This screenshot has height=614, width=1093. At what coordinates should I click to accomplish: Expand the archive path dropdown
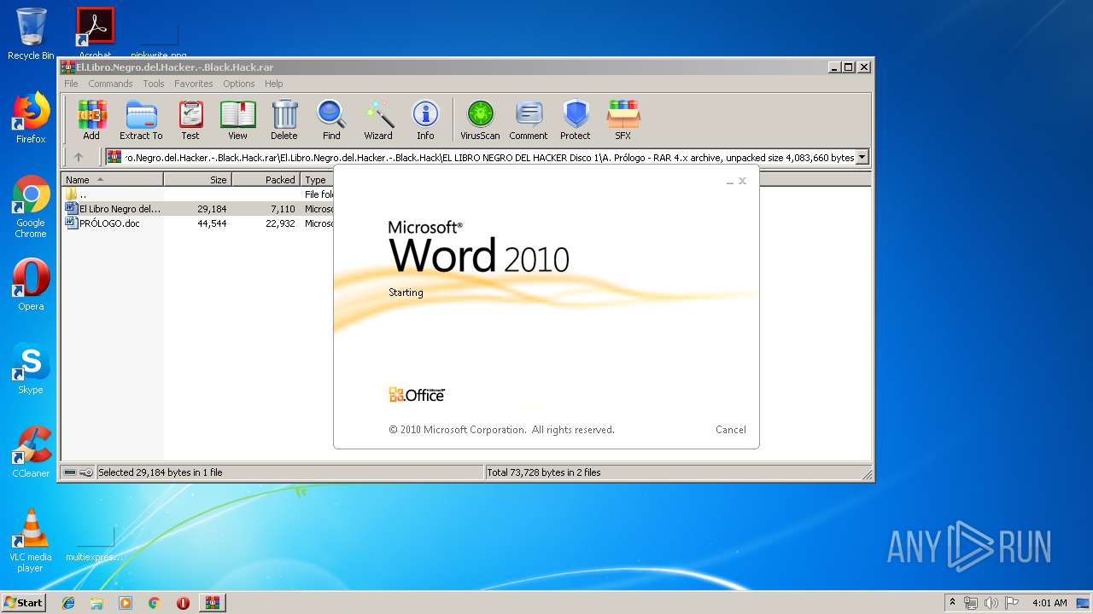[x=862, y=157]
